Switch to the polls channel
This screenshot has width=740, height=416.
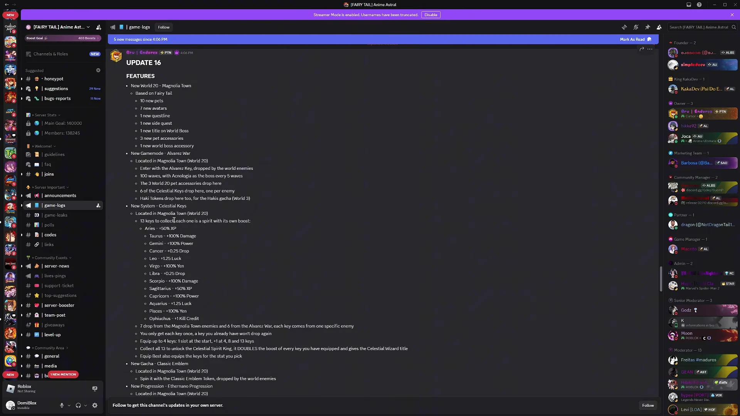click(x=63, y=225)
